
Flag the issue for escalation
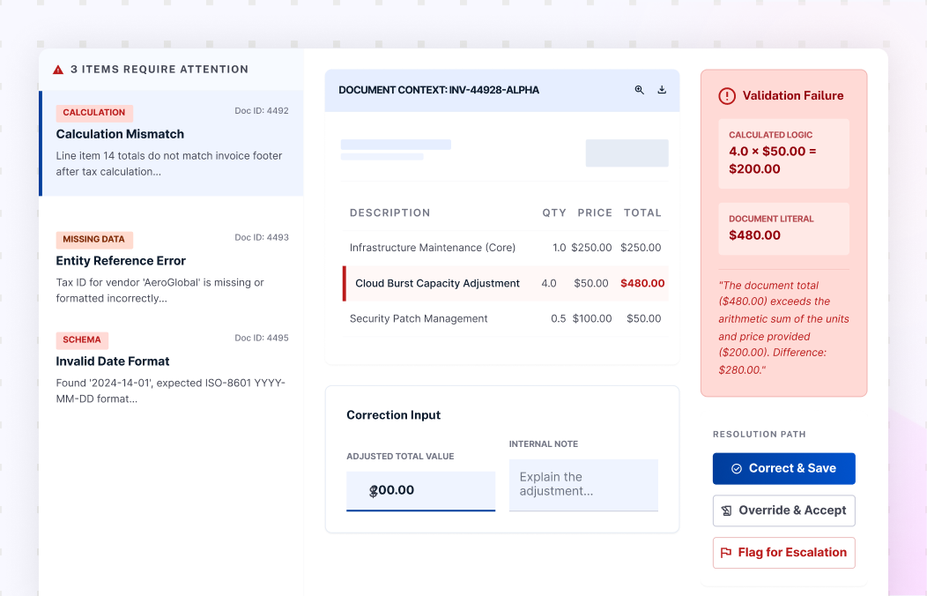[x=784, y=552]
